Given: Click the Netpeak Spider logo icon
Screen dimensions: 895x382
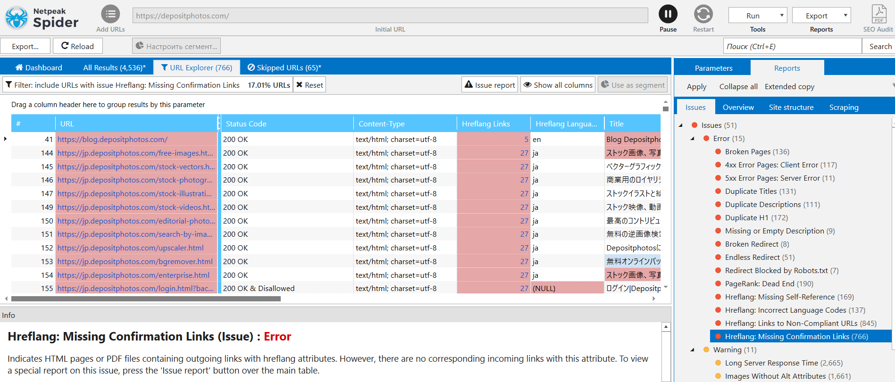Looking at the screenshot, I should (17, 18).
